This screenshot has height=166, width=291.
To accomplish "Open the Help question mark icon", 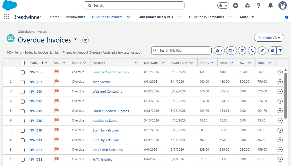I will coord(259,5).
